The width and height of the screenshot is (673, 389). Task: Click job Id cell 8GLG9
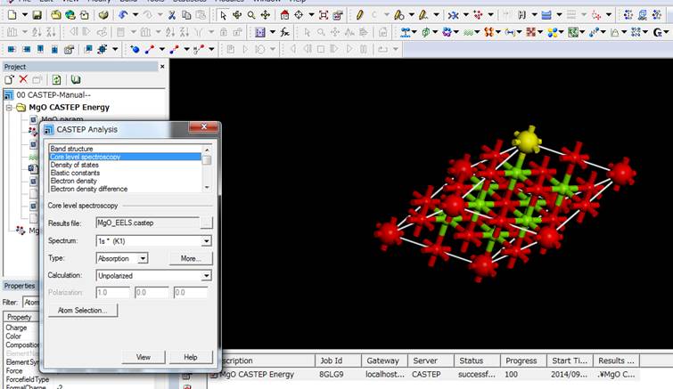(x=331, y=375)
